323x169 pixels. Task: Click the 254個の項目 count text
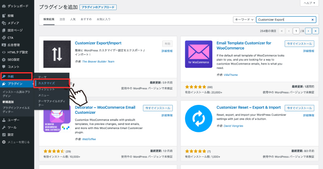tap(268, 31)
